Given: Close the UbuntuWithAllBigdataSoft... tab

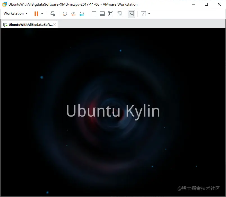Looking at the screenshot, I should coord(55,24).
